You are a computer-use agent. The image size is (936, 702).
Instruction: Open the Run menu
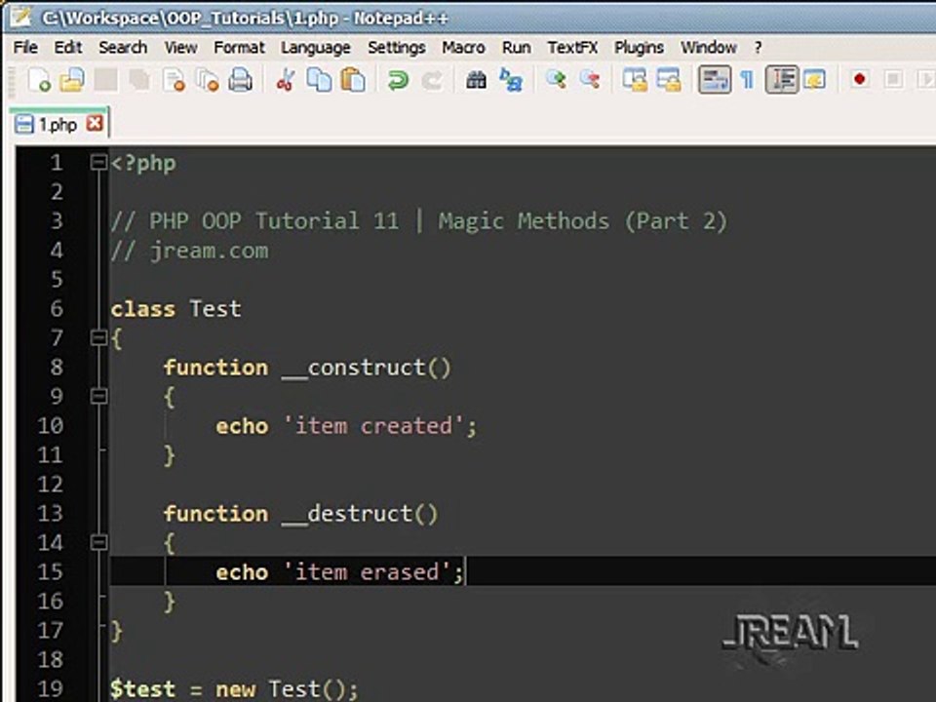coord(517,47)
